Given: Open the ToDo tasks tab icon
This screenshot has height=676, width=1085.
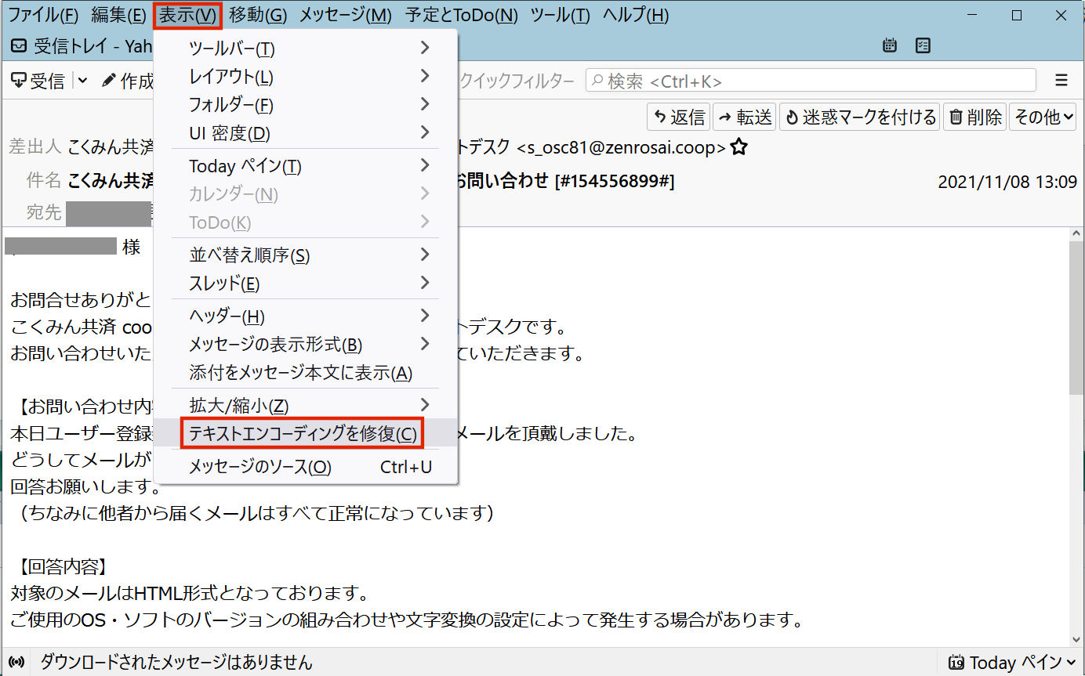Looking at the screenshot, I should pos(923,45).
